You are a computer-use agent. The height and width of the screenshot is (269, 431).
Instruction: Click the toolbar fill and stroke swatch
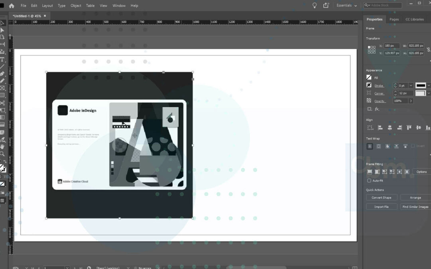2,168
